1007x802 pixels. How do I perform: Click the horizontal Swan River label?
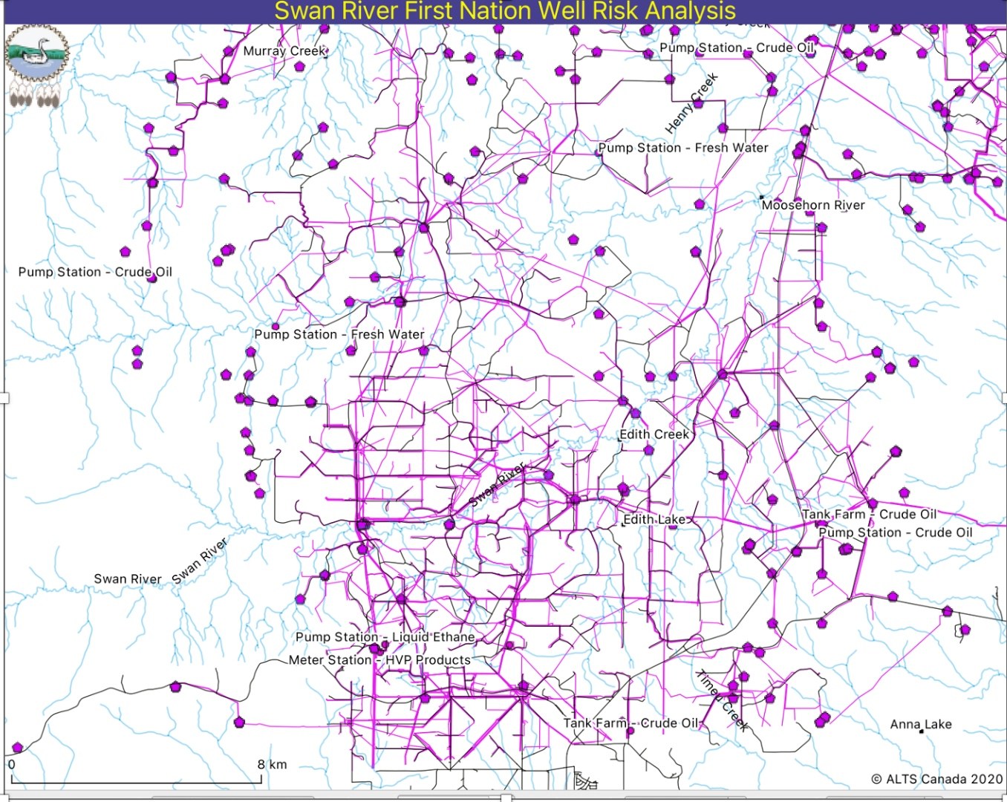(128, 578)
